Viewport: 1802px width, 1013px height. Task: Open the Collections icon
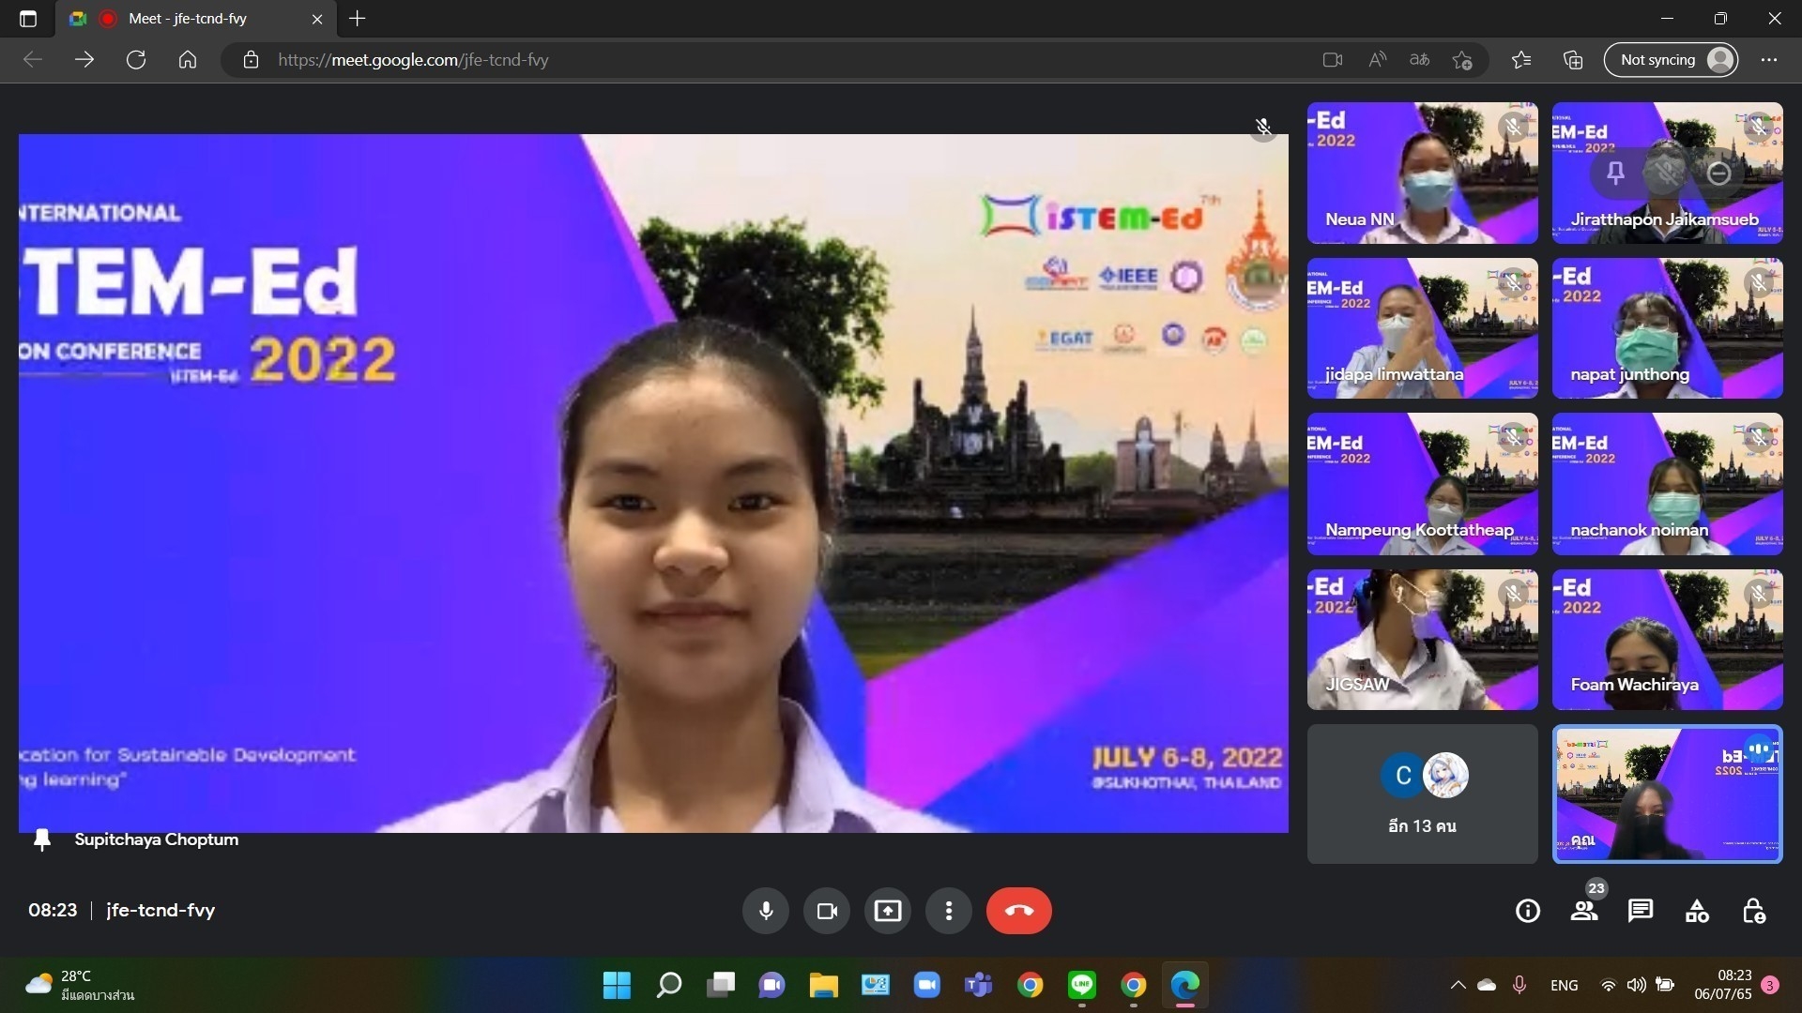[x=1573, y=60]
